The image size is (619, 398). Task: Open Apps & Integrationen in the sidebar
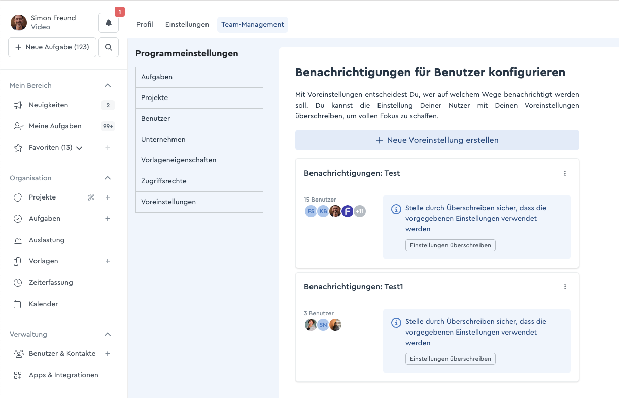point(63,375)
